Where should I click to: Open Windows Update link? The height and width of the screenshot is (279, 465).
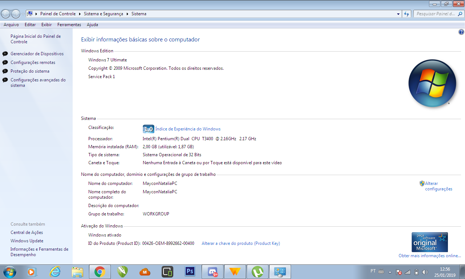coord(27,241)
